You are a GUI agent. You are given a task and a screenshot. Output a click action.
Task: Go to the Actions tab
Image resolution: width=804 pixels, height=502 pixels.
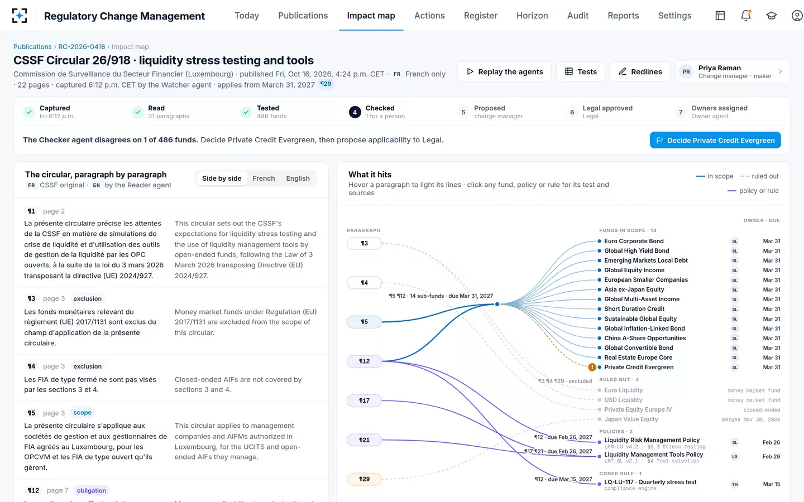(429, 16)
